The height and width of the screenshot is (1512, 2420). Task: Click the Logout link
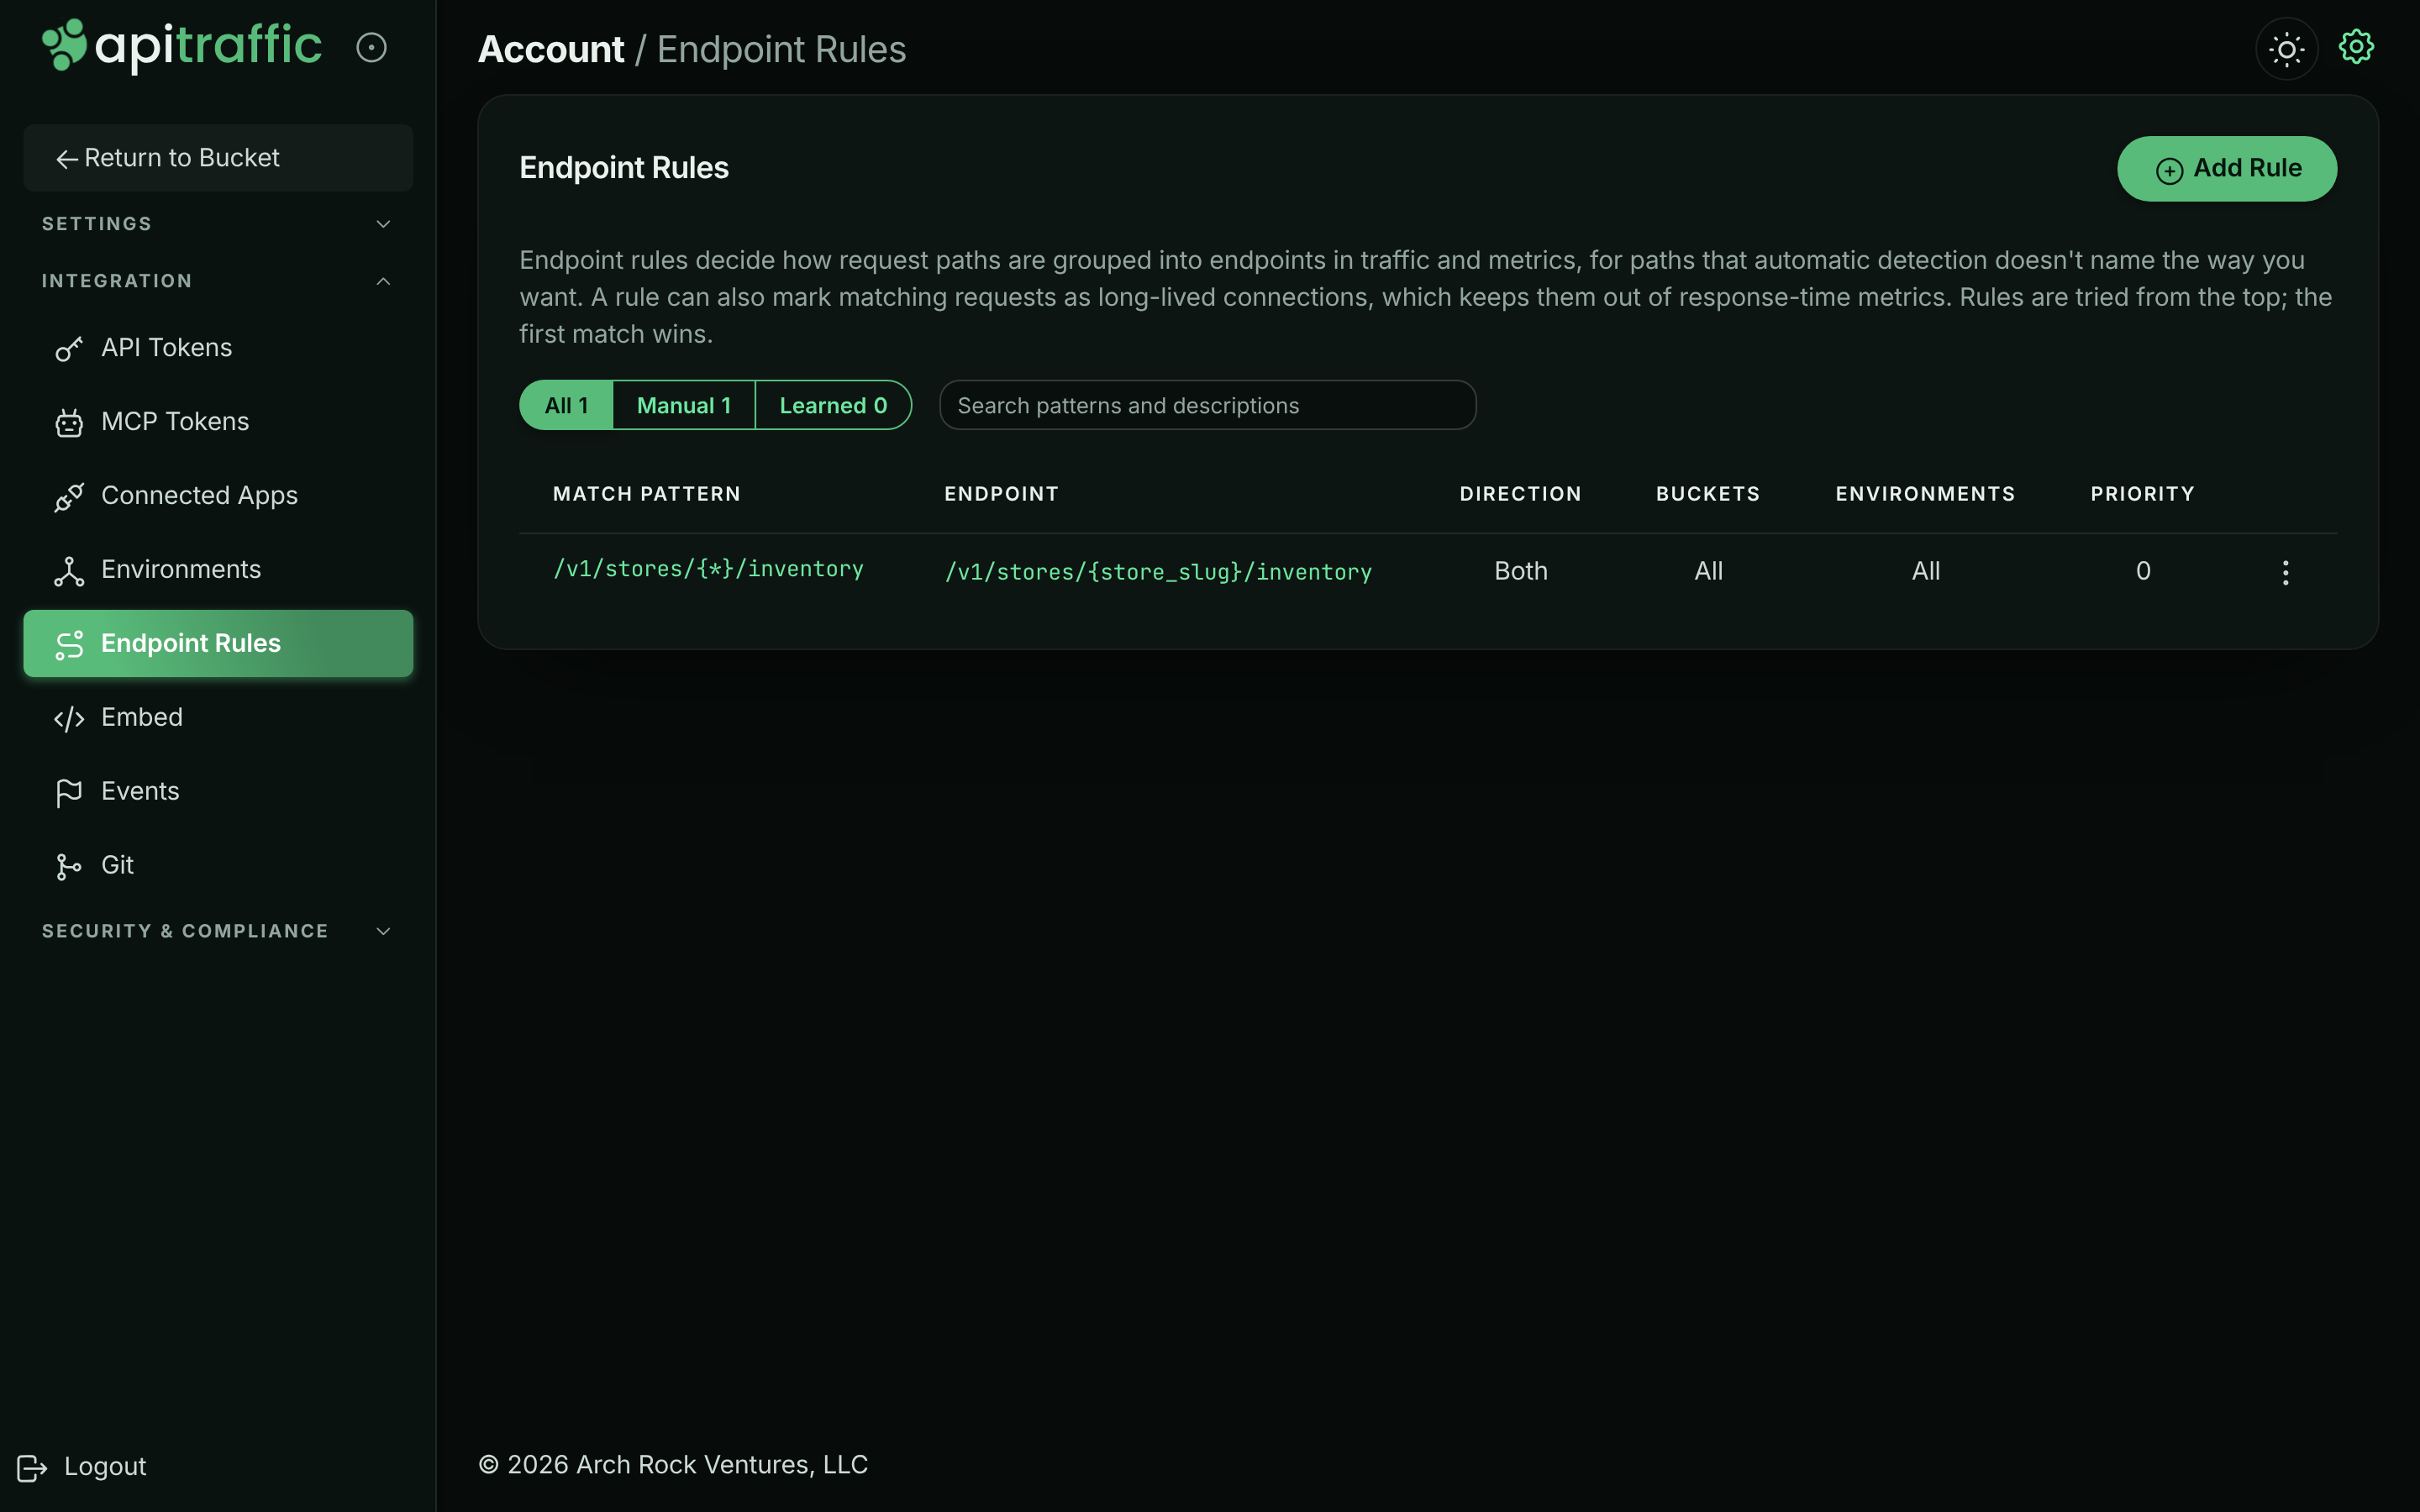click(82, 1467)
